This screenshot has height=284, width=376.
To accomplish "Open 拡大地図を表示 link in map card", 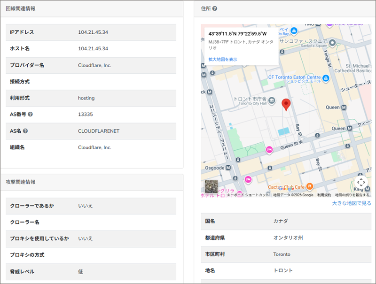I will [x=223, y=60].
